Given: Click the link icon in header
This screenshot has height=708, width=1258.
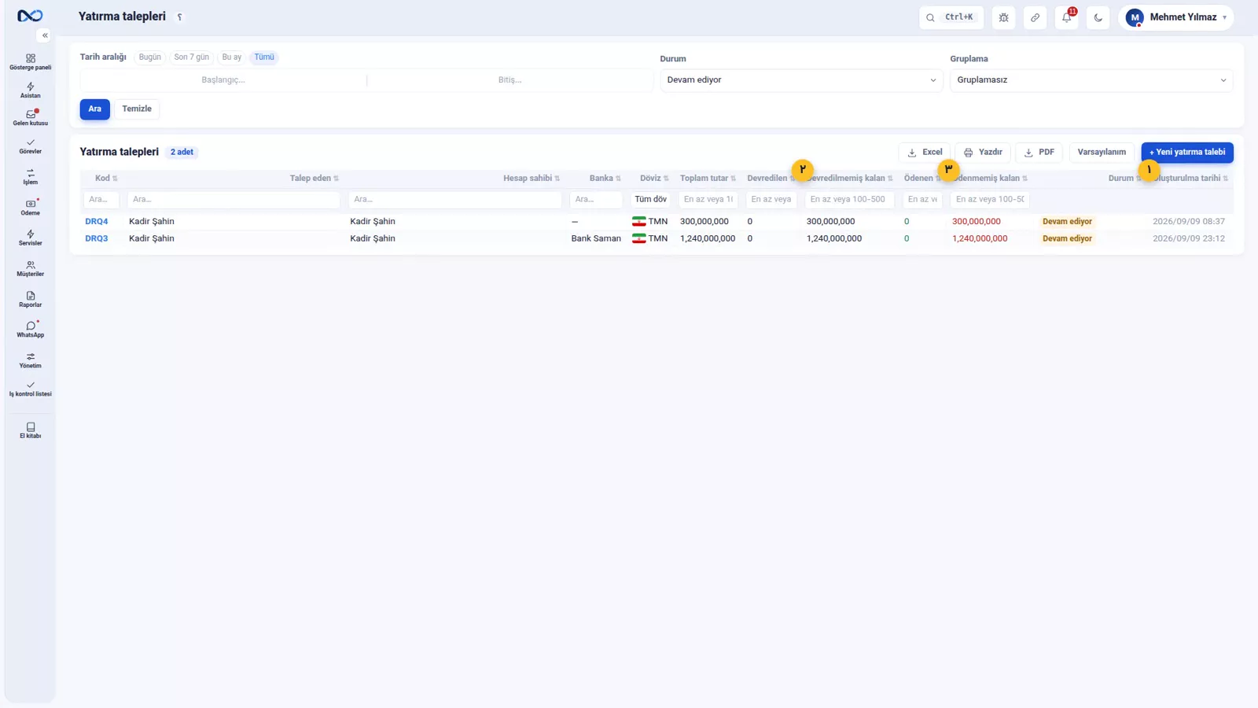Looking at the screenshot, I should click(1035, 17).
